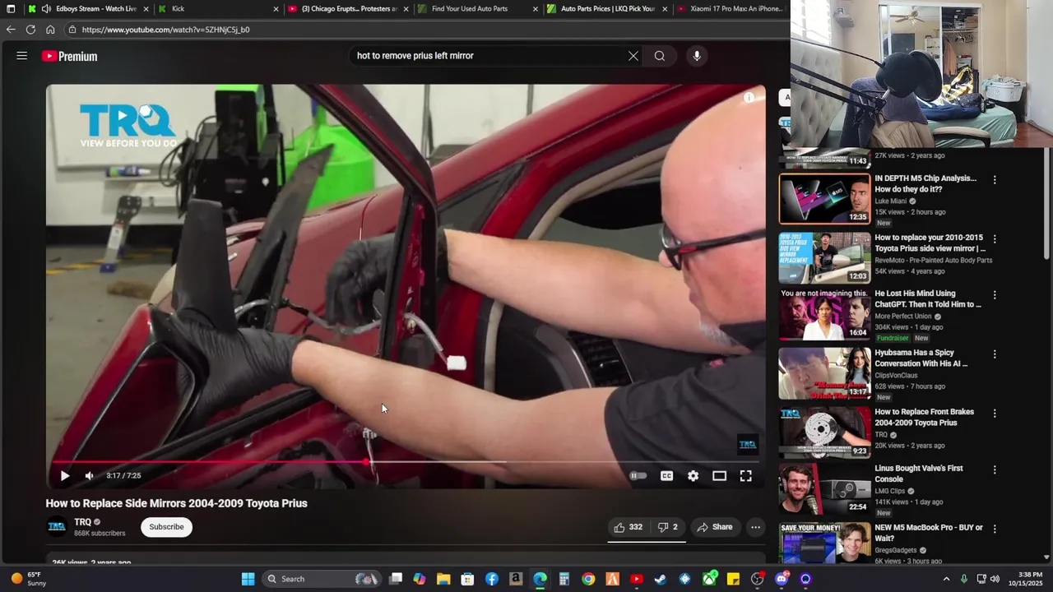This screenshot has width=1053, height=592.
Task: Open options for Replace Front Brakes video
Action: [995, 413]
